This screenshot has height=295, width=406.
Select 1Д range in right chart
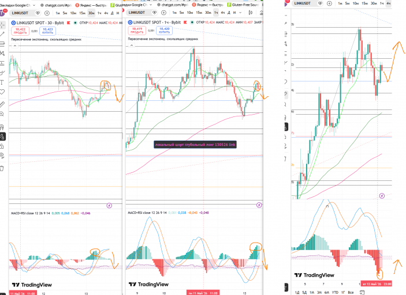point(297,292)
